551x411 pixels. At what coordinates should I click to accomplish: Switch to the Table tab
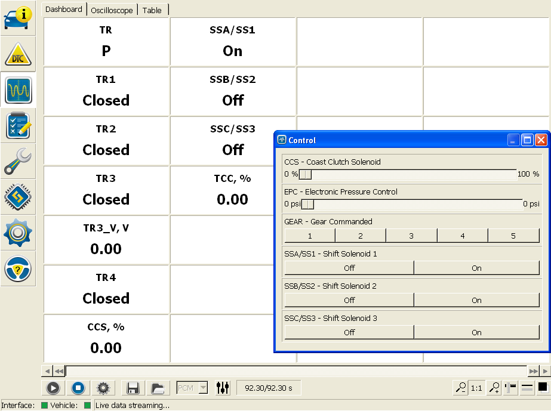pyautogui.click(x=152, y=10)
